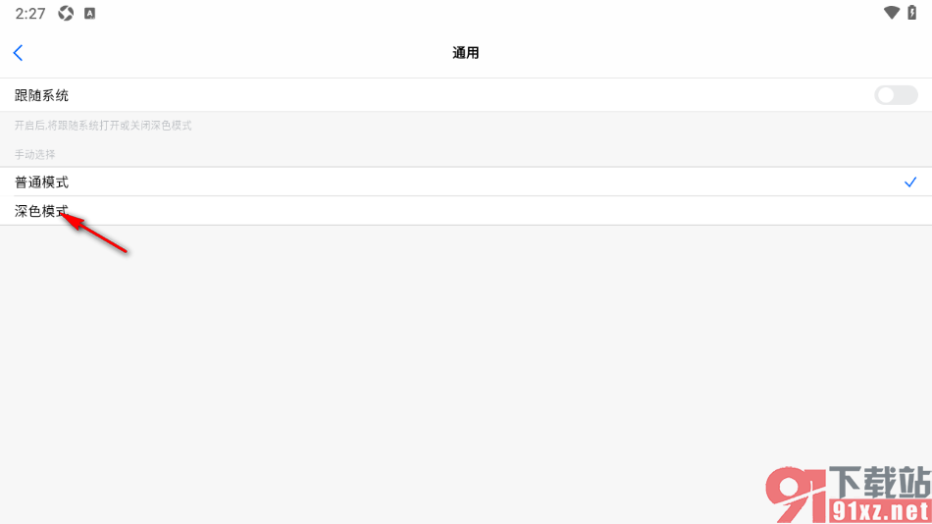
Task: Tap the boxed A keyboard indicator icon
Action: click(x=89, y=13)
